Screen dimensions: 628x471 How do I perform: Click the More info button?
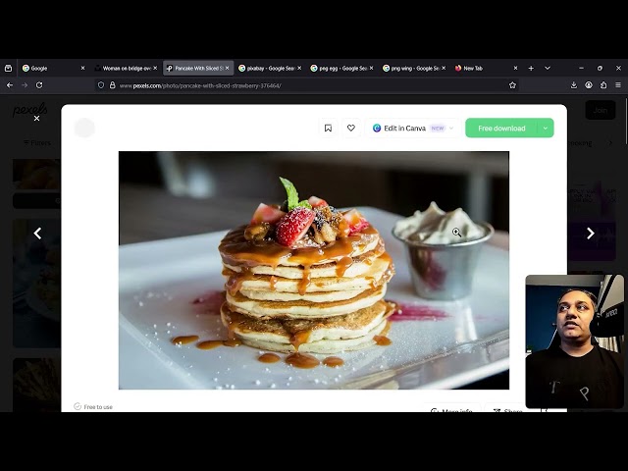[451, 408]
